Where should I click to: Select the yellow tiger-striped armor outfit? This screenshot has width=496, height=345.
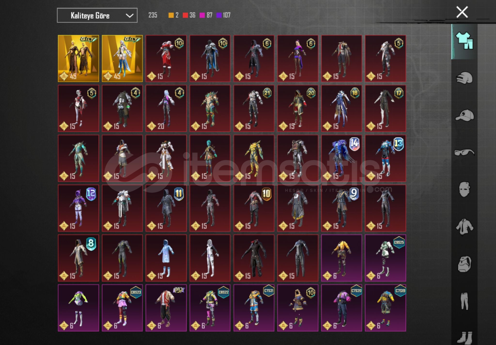coord(254,158)
